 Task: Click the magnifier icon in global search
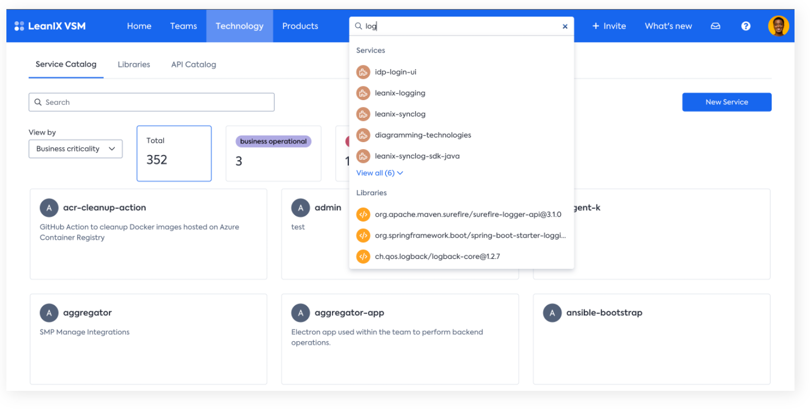coord(359,26)
